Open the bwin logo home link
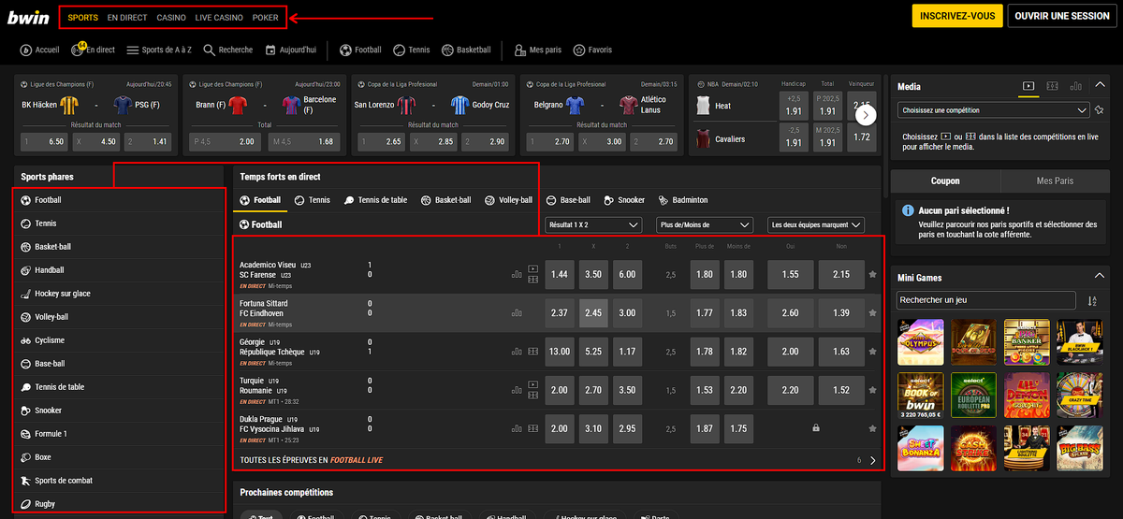 tap(30, 16)
